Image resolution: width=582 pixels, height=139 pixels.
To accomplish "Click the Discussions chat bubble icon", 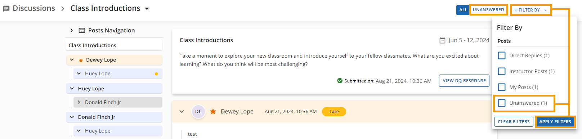I will 6,9.
